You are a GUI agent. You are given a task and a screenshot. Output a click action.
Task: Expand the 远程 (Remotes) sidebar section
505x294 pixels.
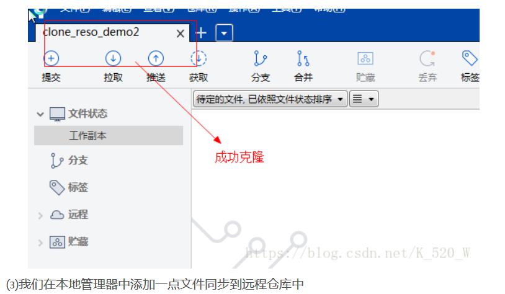40,215
